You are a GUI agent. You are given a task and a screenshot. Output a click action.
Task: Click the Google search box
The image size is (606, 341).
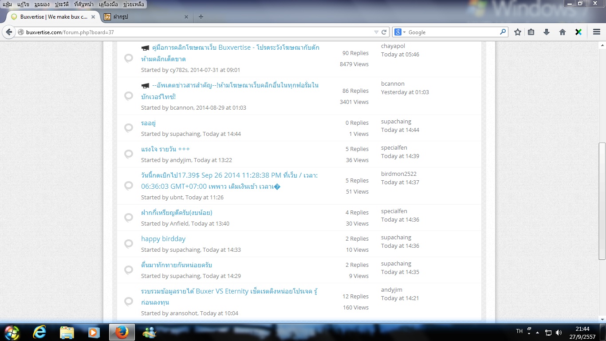click(x=453, y=32)
